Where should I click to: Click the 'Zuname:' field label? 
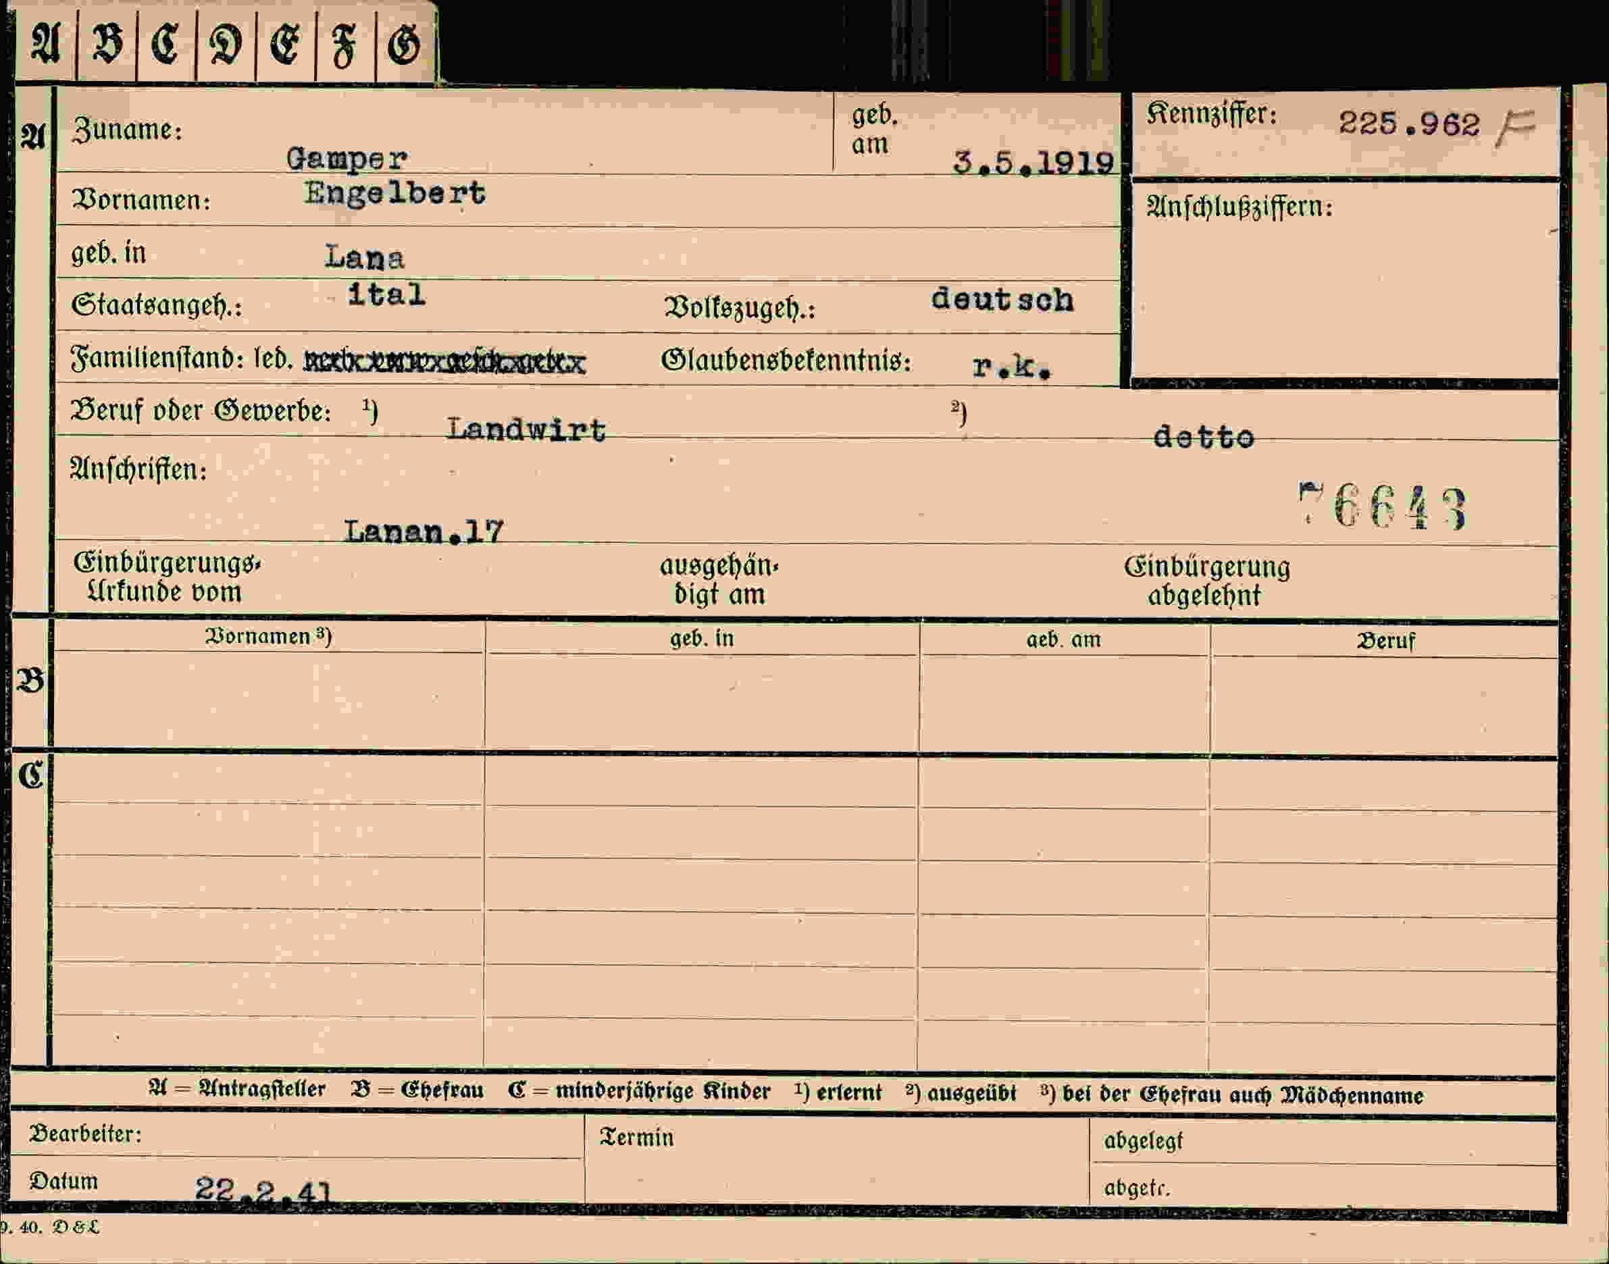point(128,130)
